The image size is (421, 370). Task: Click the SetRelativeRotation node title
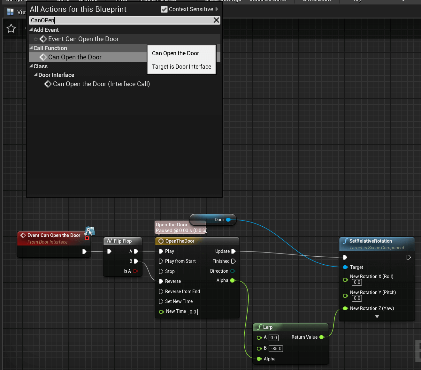(x=371, y=241)
